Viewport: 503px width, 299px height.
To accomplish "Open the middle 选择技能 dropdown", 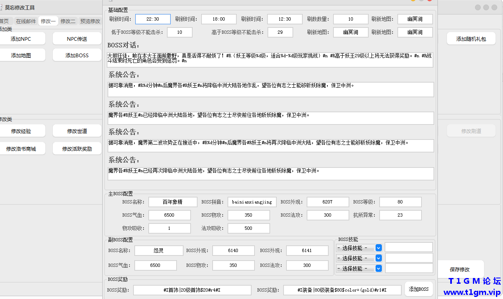I will click(359, 258).
